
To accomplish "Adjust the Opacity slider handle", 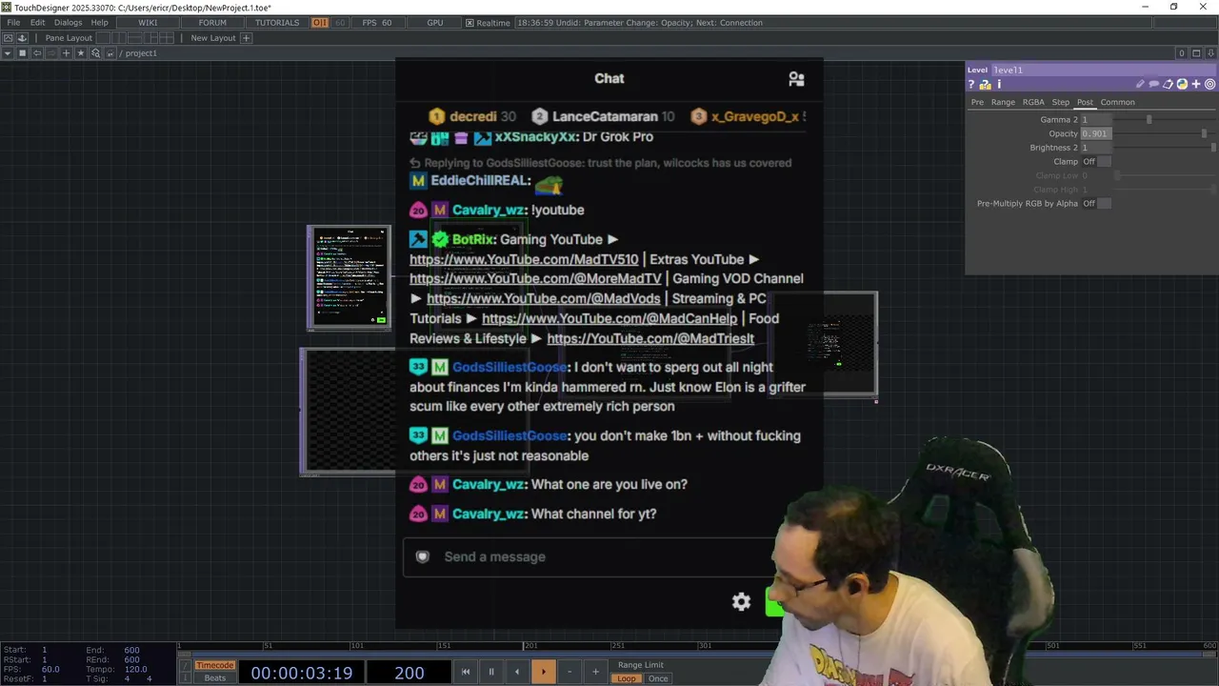I will click(x=1205, y=133).
